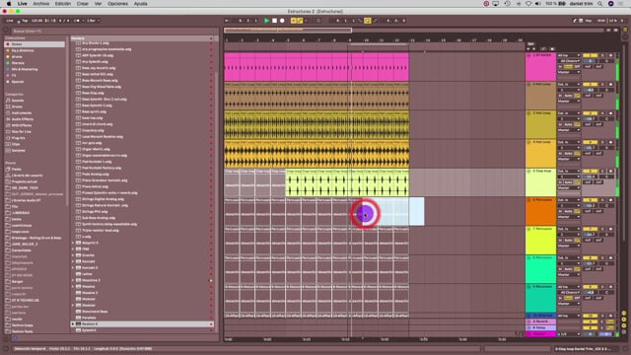Open Clips category in browser
This screenshot has height=355, width=631.
(x=16, y=144)
